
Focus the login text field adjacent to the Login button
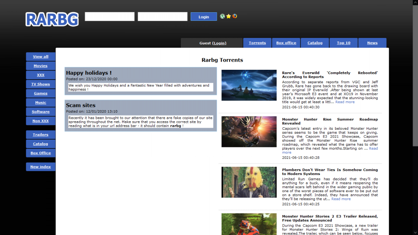click(x=162, y=16)
